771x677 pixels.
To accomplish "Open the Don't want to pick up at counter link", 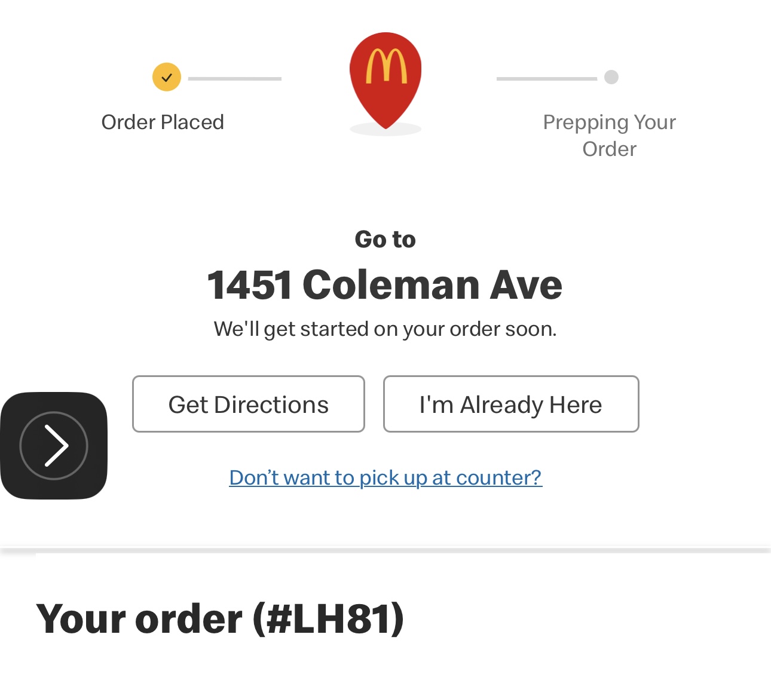I will pos(385,477).
